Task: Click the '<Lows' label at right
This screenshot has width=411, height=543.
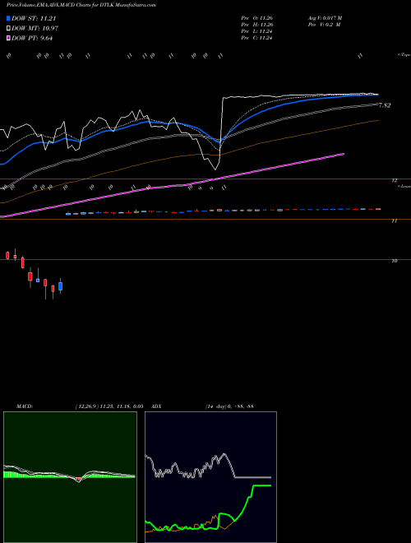Action: click(404, 186)
